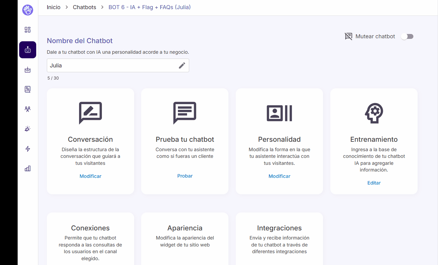Click the Personalidad profile card icon
Screen dimensions: 438x265
(280, 113)
